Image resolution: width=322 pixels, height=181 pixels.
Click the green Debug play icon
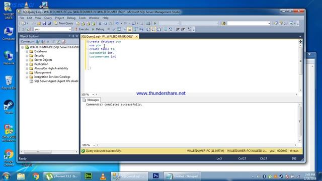coord(93,29)
